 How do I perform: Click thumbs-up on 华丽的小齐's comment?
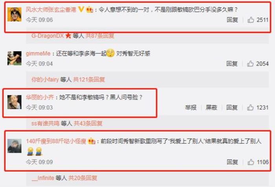(250, 107)
